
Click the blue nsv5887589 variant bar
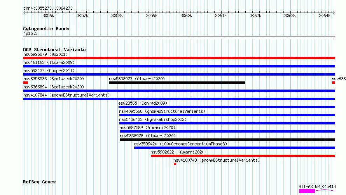tap(227, 131)
